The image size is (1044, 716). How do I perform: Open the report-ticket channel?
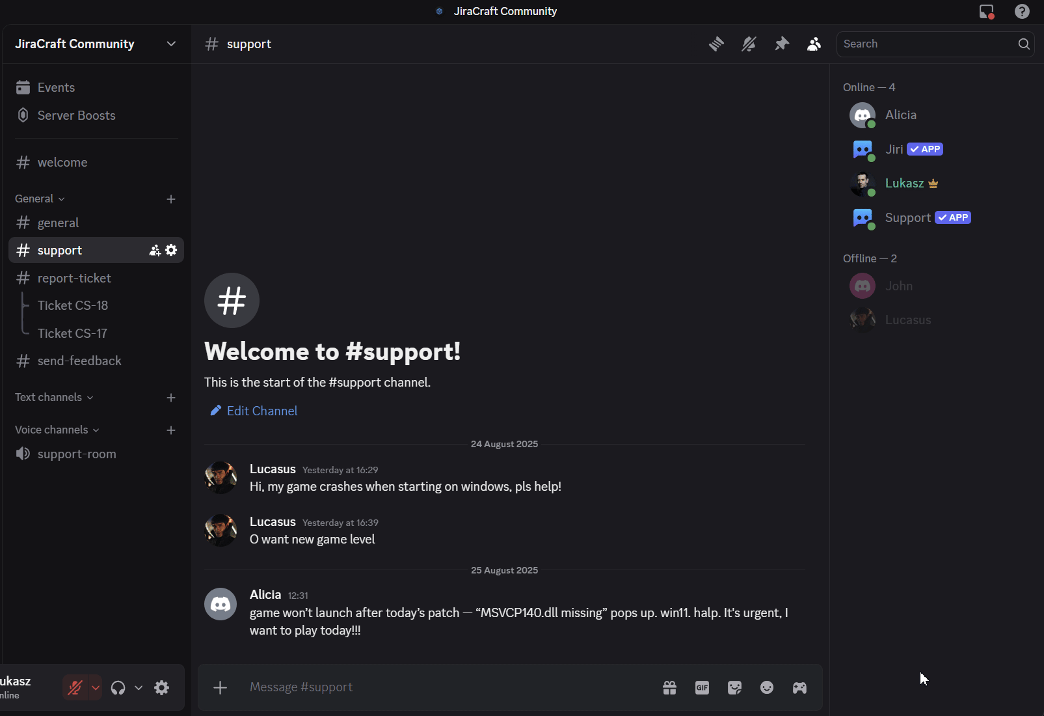click(x=96, y=278)
